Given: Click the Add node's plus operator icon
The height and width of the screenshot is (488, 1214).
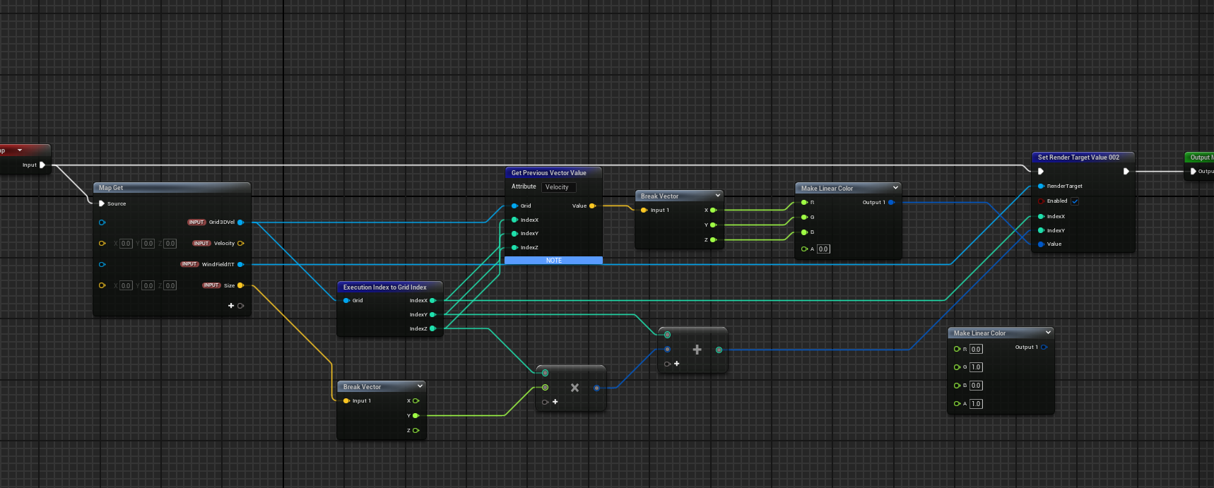Looking at the screenshot, I should (x=697, y=350).
